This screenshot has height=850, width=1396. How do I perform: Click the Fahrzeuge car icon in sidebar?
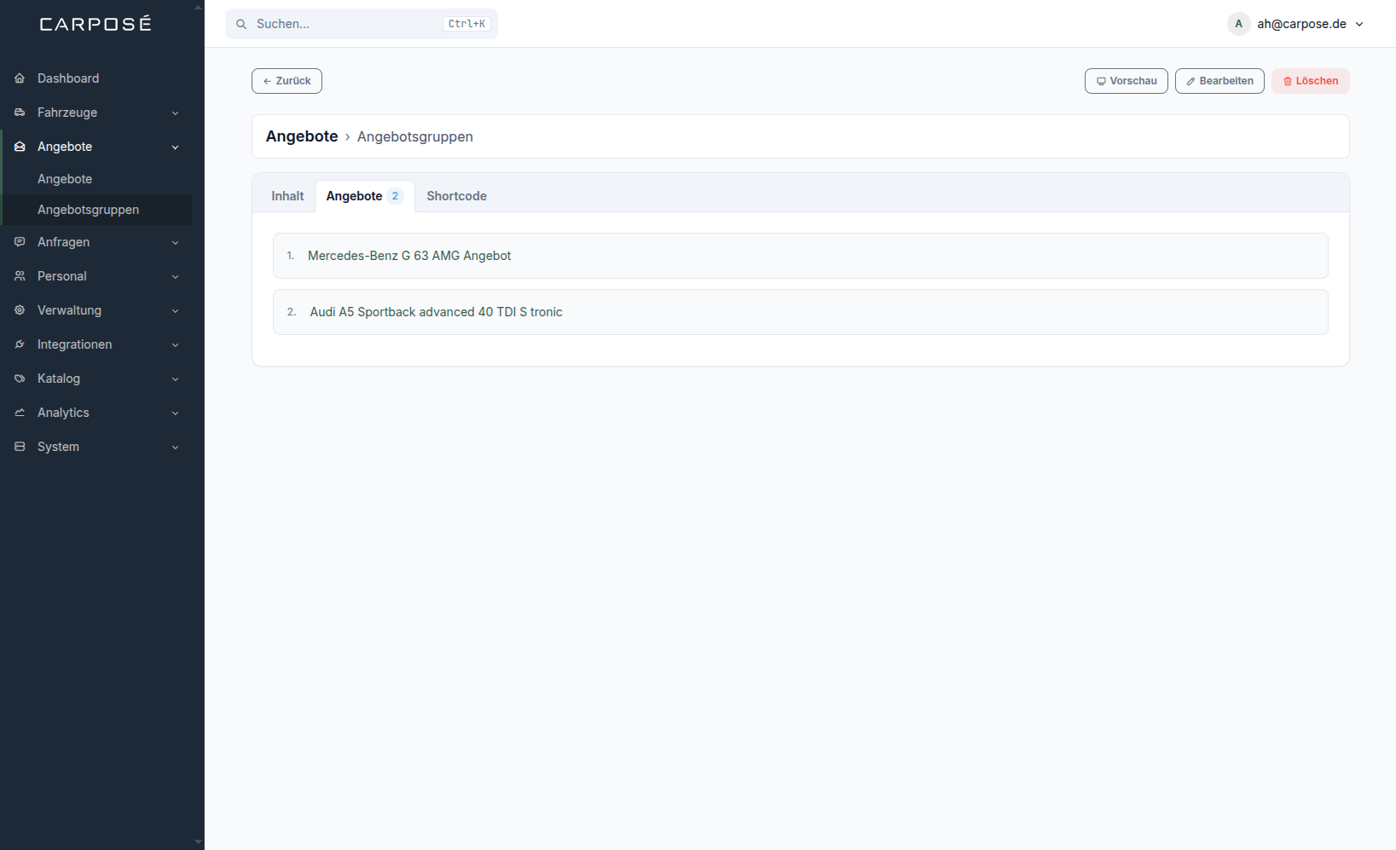click(20, 113)
